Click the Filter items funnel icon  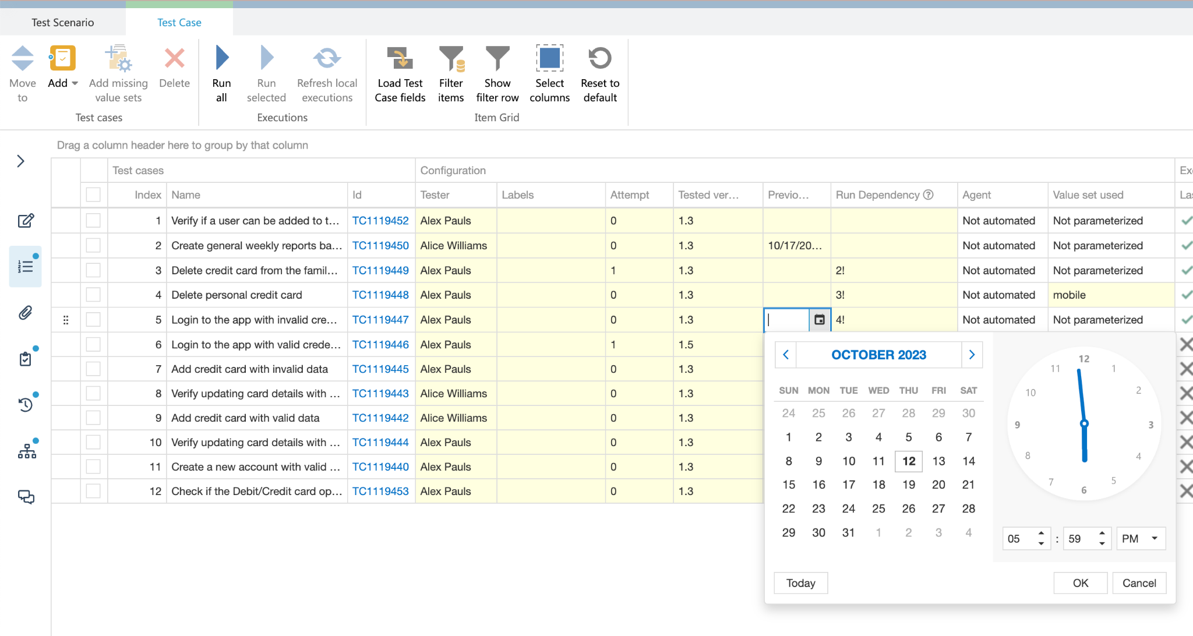coord(451,58)
